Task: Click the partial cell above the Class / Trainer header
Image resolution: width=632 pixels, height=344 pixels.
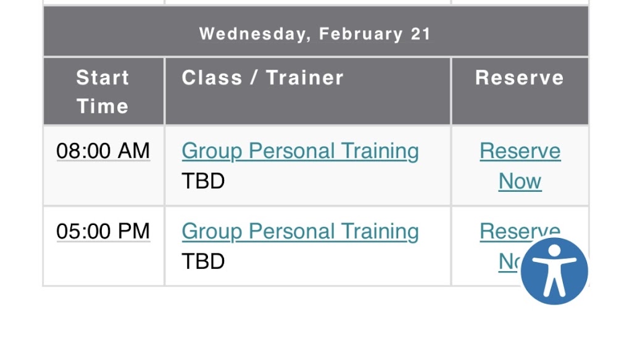Action: pos(307,2)
